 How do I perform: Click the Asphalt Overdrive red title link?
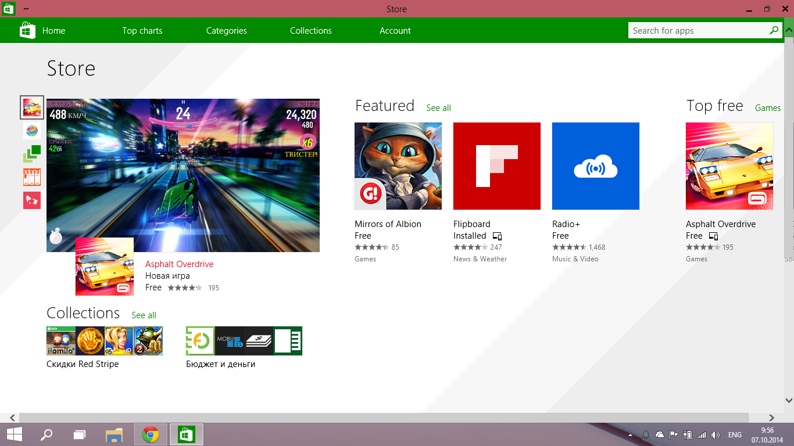(180, 264)
